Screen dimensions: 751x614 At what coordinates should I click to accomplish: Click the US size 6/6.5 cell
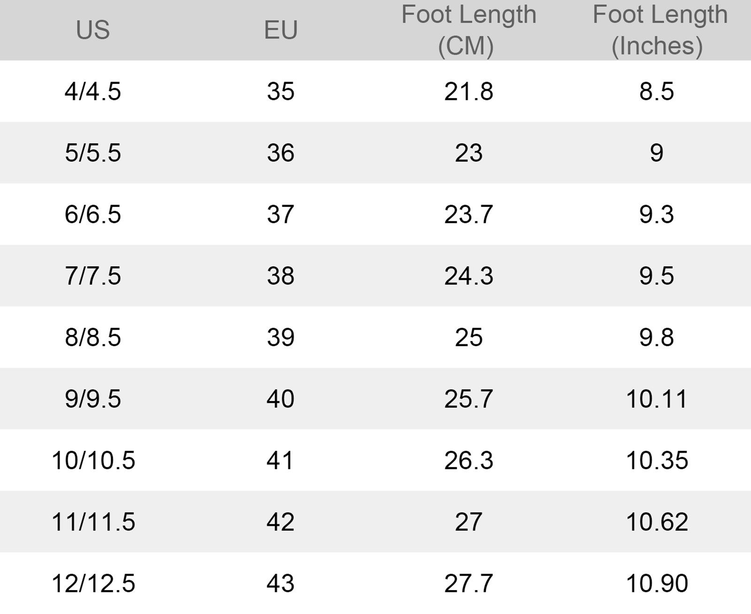93,214
